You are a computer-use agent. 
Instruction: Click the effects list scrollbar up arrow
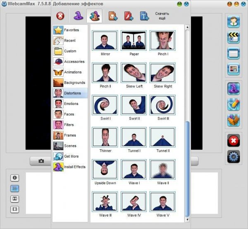coord(187,27)
